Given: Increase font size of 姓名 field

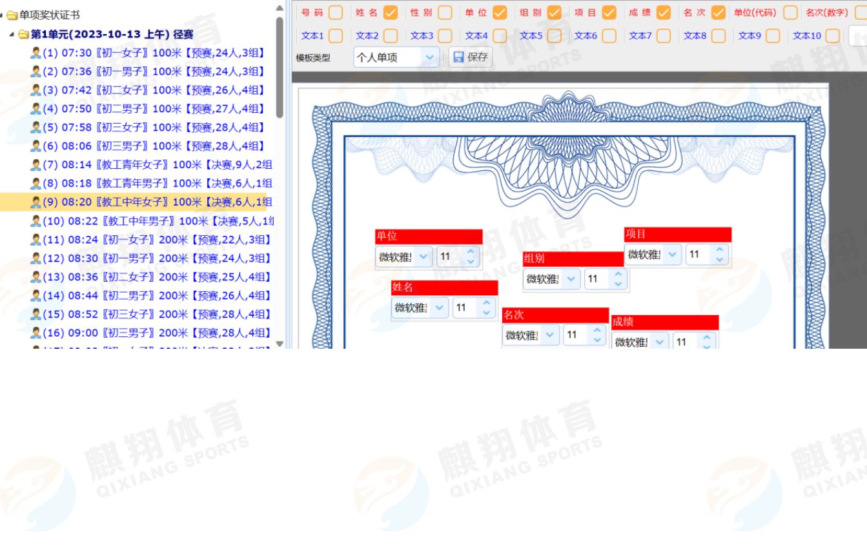Looking at the screenshot, I should 486,304.
